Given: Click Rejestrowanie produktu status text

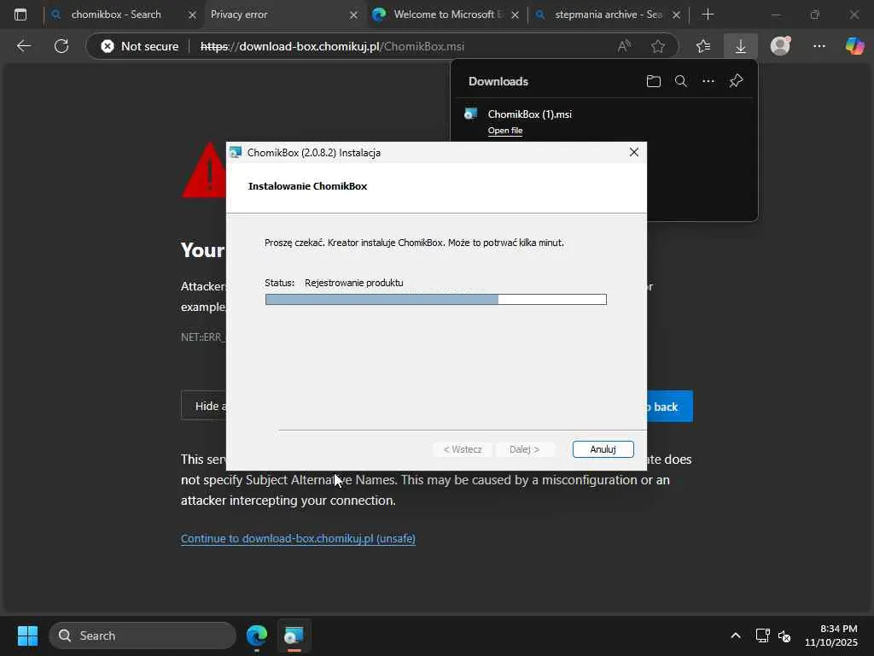Looking at the screenshot, I should (354, 283).
